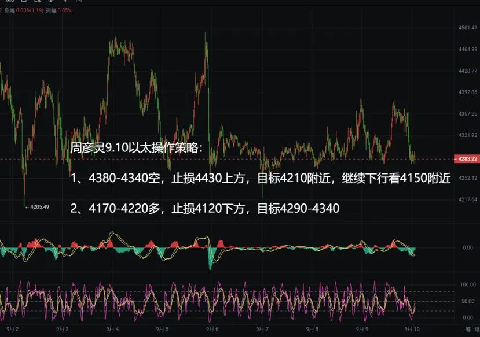480x337 pixels.
Task: Click the 4501.47 price axis label
Action: click(468, 28)
